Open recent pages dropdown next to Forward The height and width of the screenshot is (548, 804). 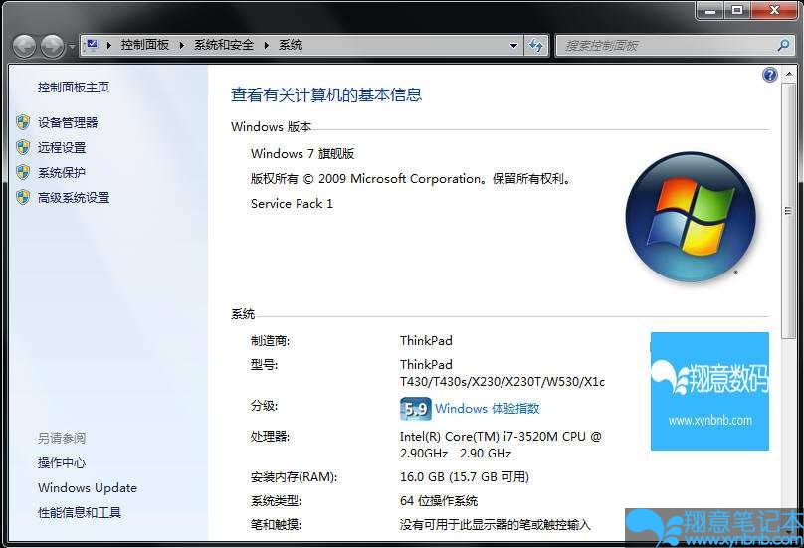tap(72, 47)
